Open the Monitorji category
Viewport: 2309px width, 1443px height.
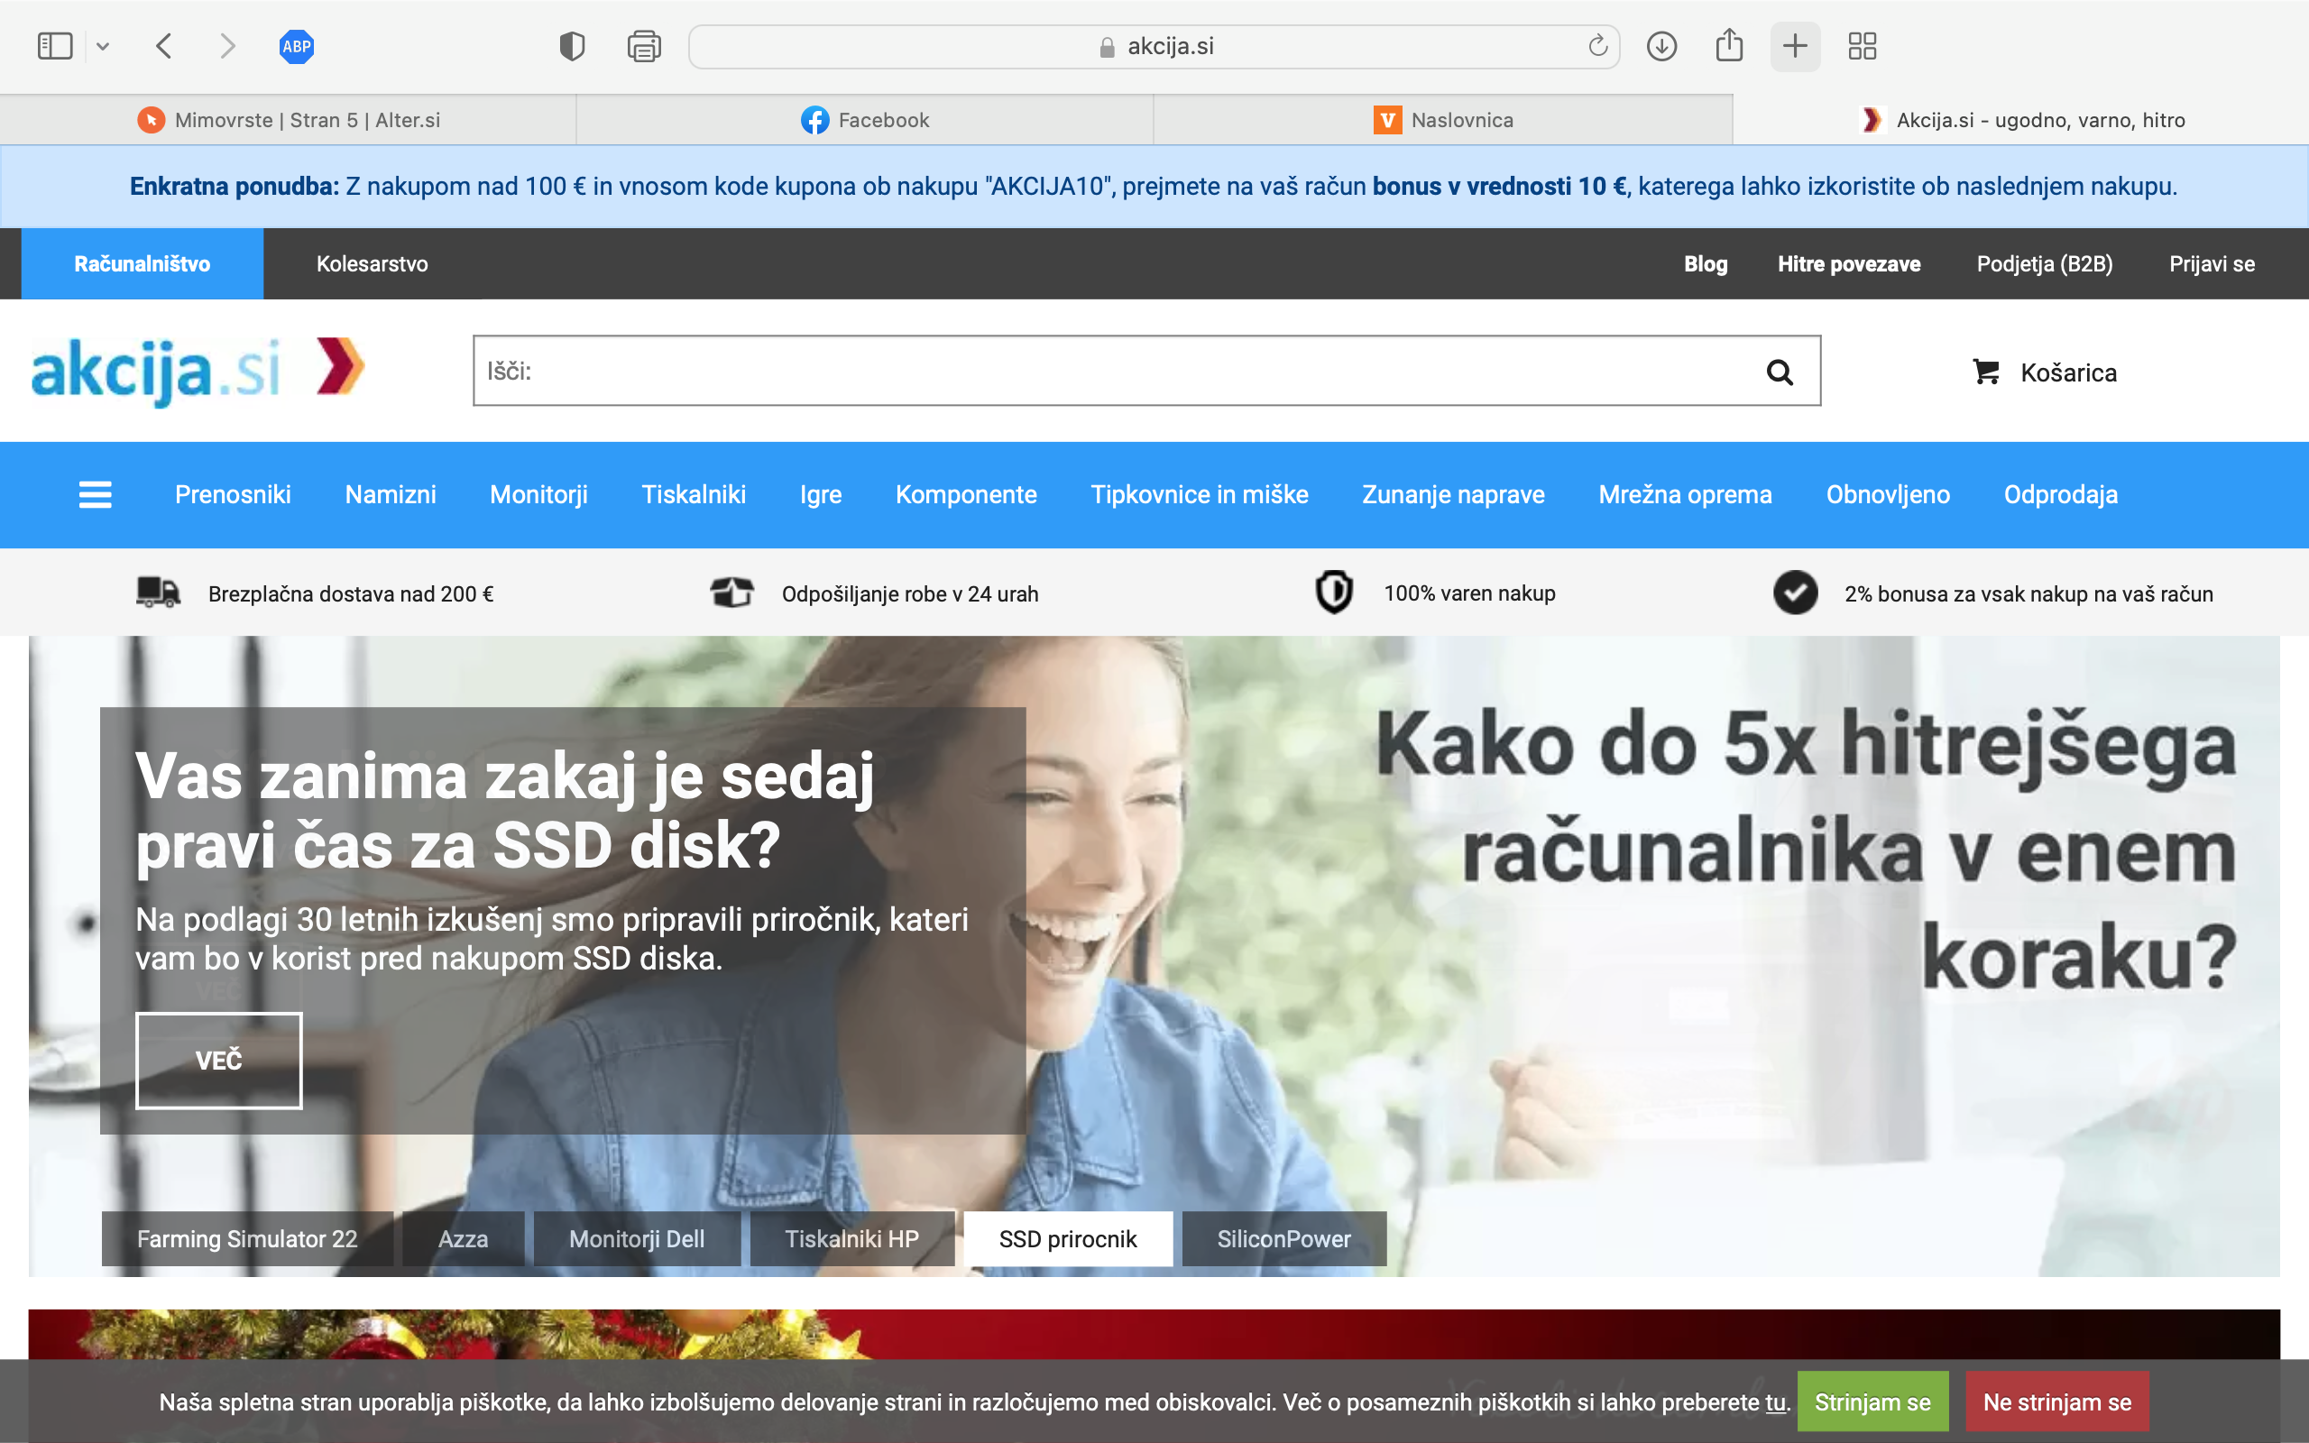coord(538,494)
